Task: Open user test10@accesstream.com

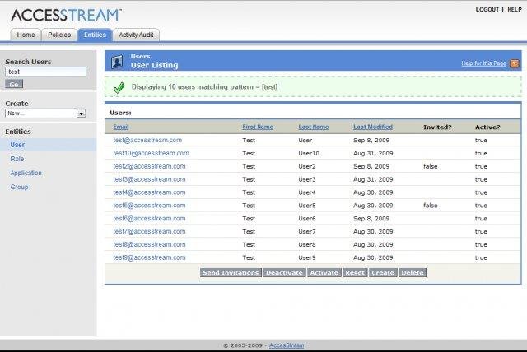Action: 151,153
